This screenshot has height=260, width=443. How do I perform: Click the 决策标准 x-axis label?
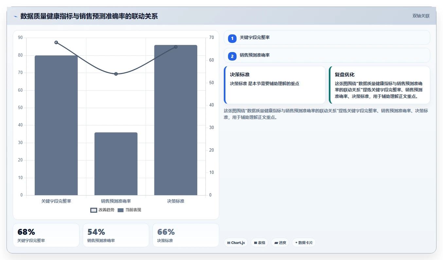tap(176, 201)
